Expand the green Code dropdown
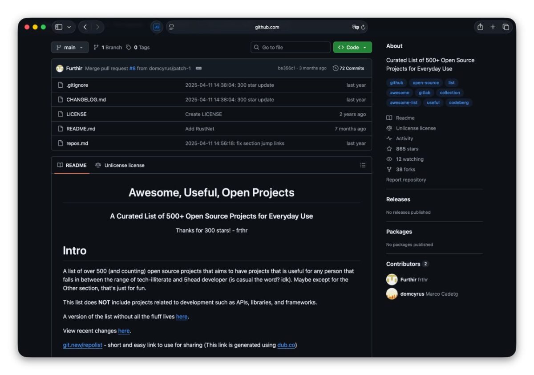534x375 pixels. click(365, 47)
